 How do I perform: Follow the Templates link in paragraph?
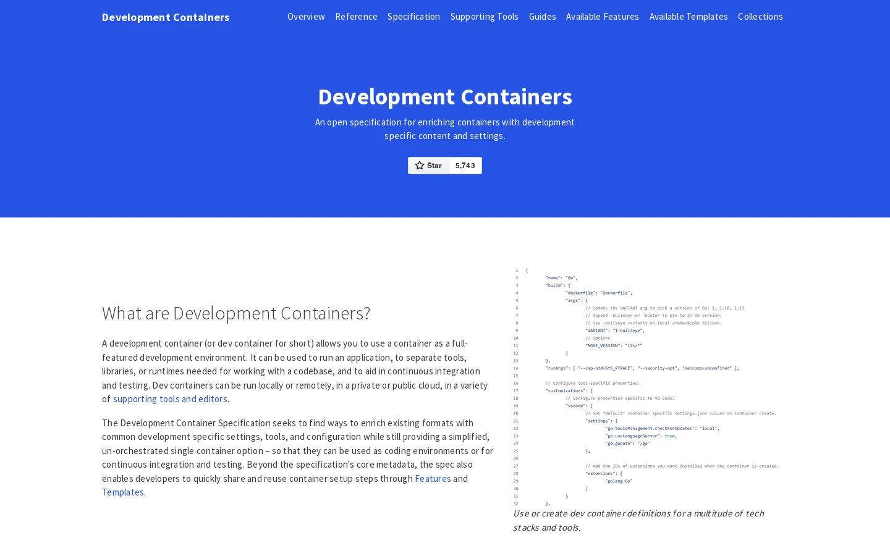123,492
